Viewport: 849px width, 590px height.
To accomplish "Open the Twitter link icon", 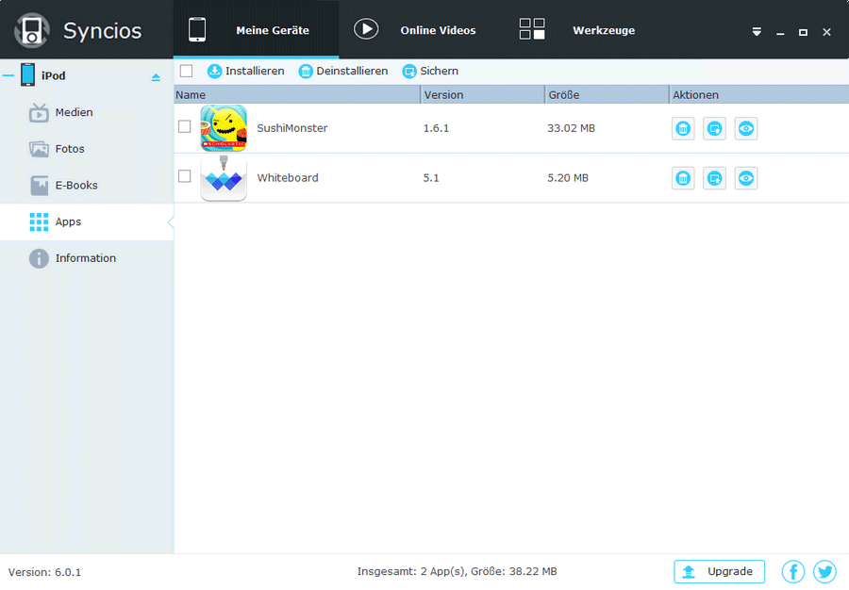I will tap(824, 571).
